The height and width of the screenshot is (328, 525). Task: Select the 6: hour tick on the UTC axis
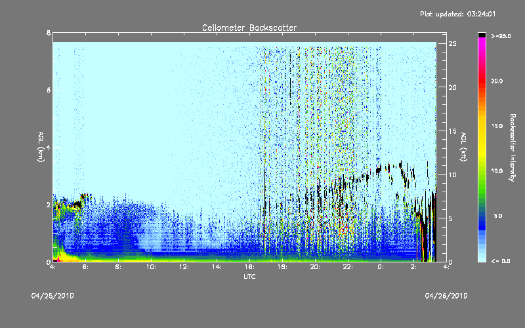click(86, 267)
